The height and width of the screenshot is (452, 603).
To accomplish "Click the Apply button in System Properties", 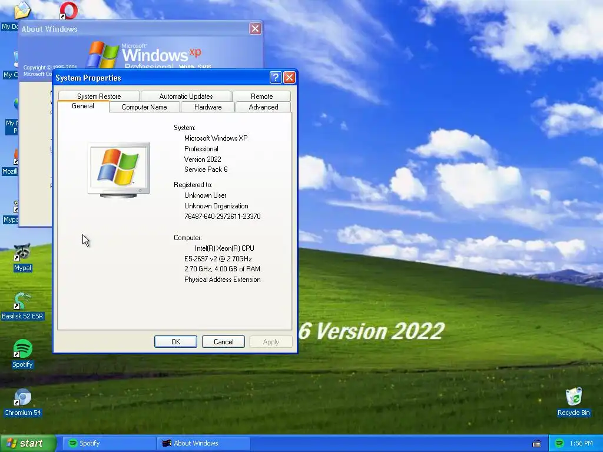I will (x=271, y=342).
